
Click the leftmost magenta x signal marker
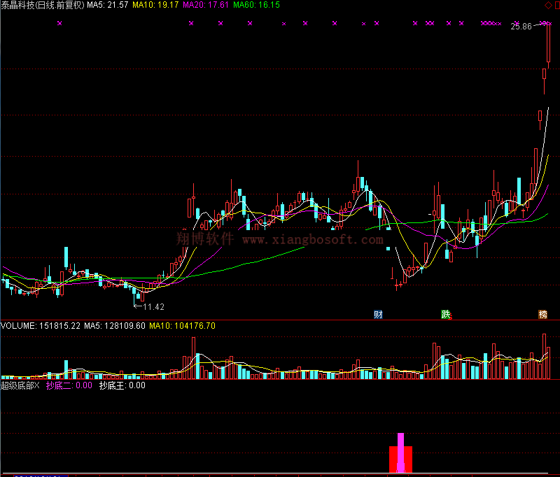(59, 24)
